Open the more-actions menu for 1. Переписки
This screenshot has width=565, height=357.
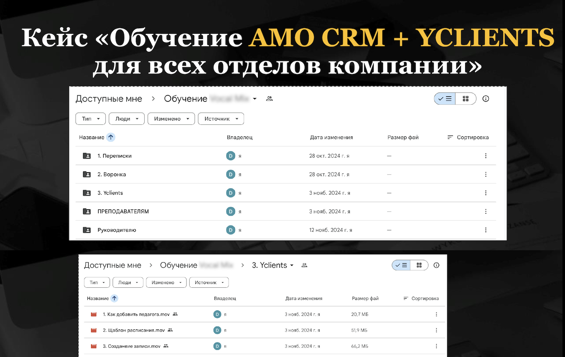[486, 156]
